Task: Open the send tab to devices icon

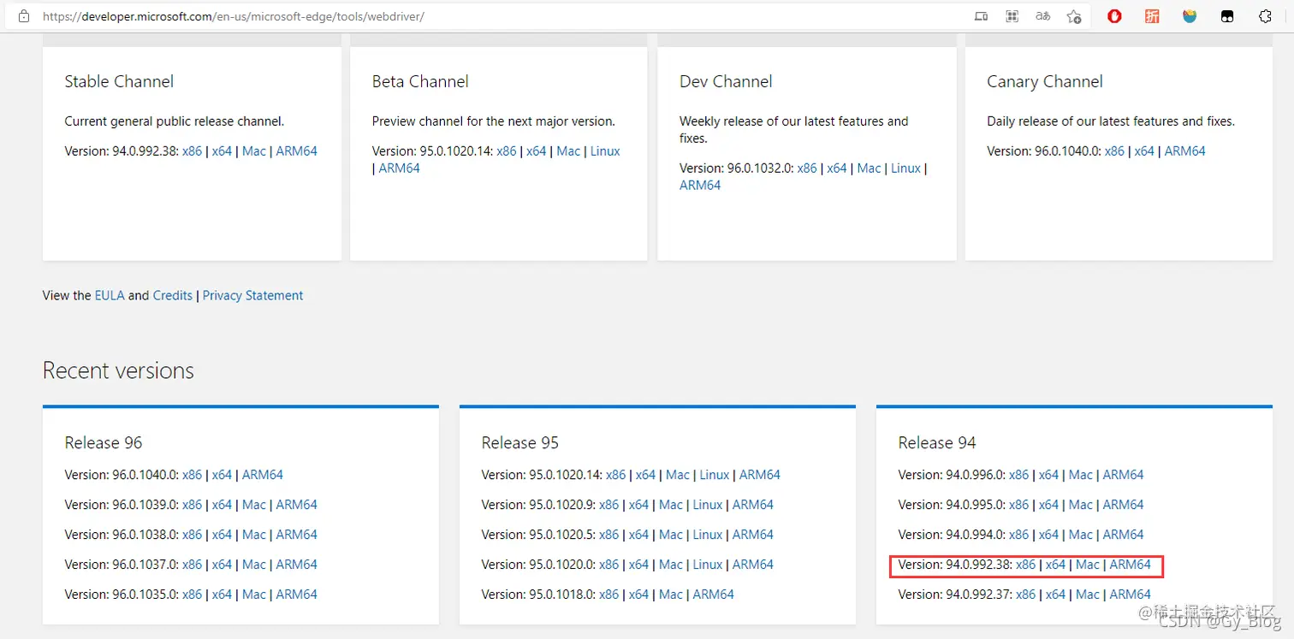Action: tap(982, 16)
